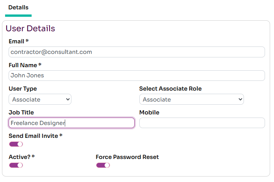Click the Associate Role dropdown chevron arrow
Image resolution: width=274 pixels, height=182 pixels.
pyautogui.click(x=240, y=100)
